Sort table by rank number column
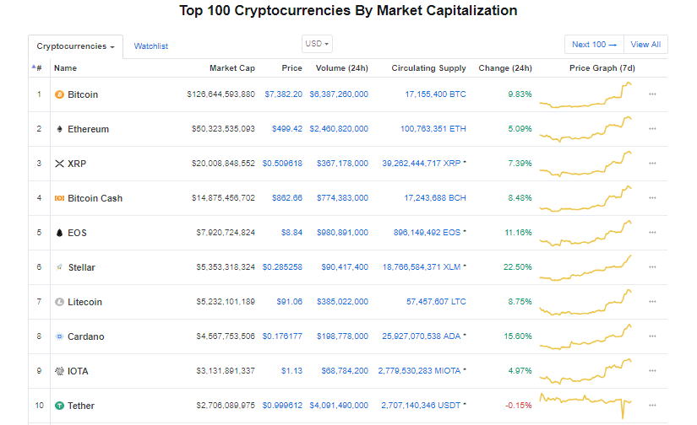Viewport: 697px width, 425px height. 38,68
